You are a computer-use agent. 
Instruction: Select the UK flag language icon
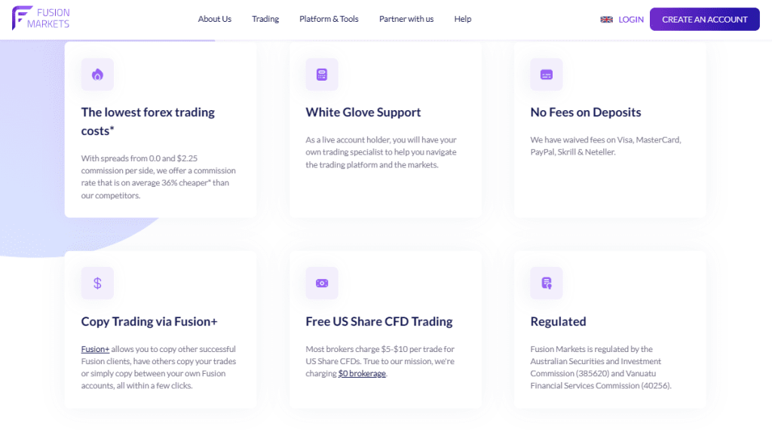(607, 20)
